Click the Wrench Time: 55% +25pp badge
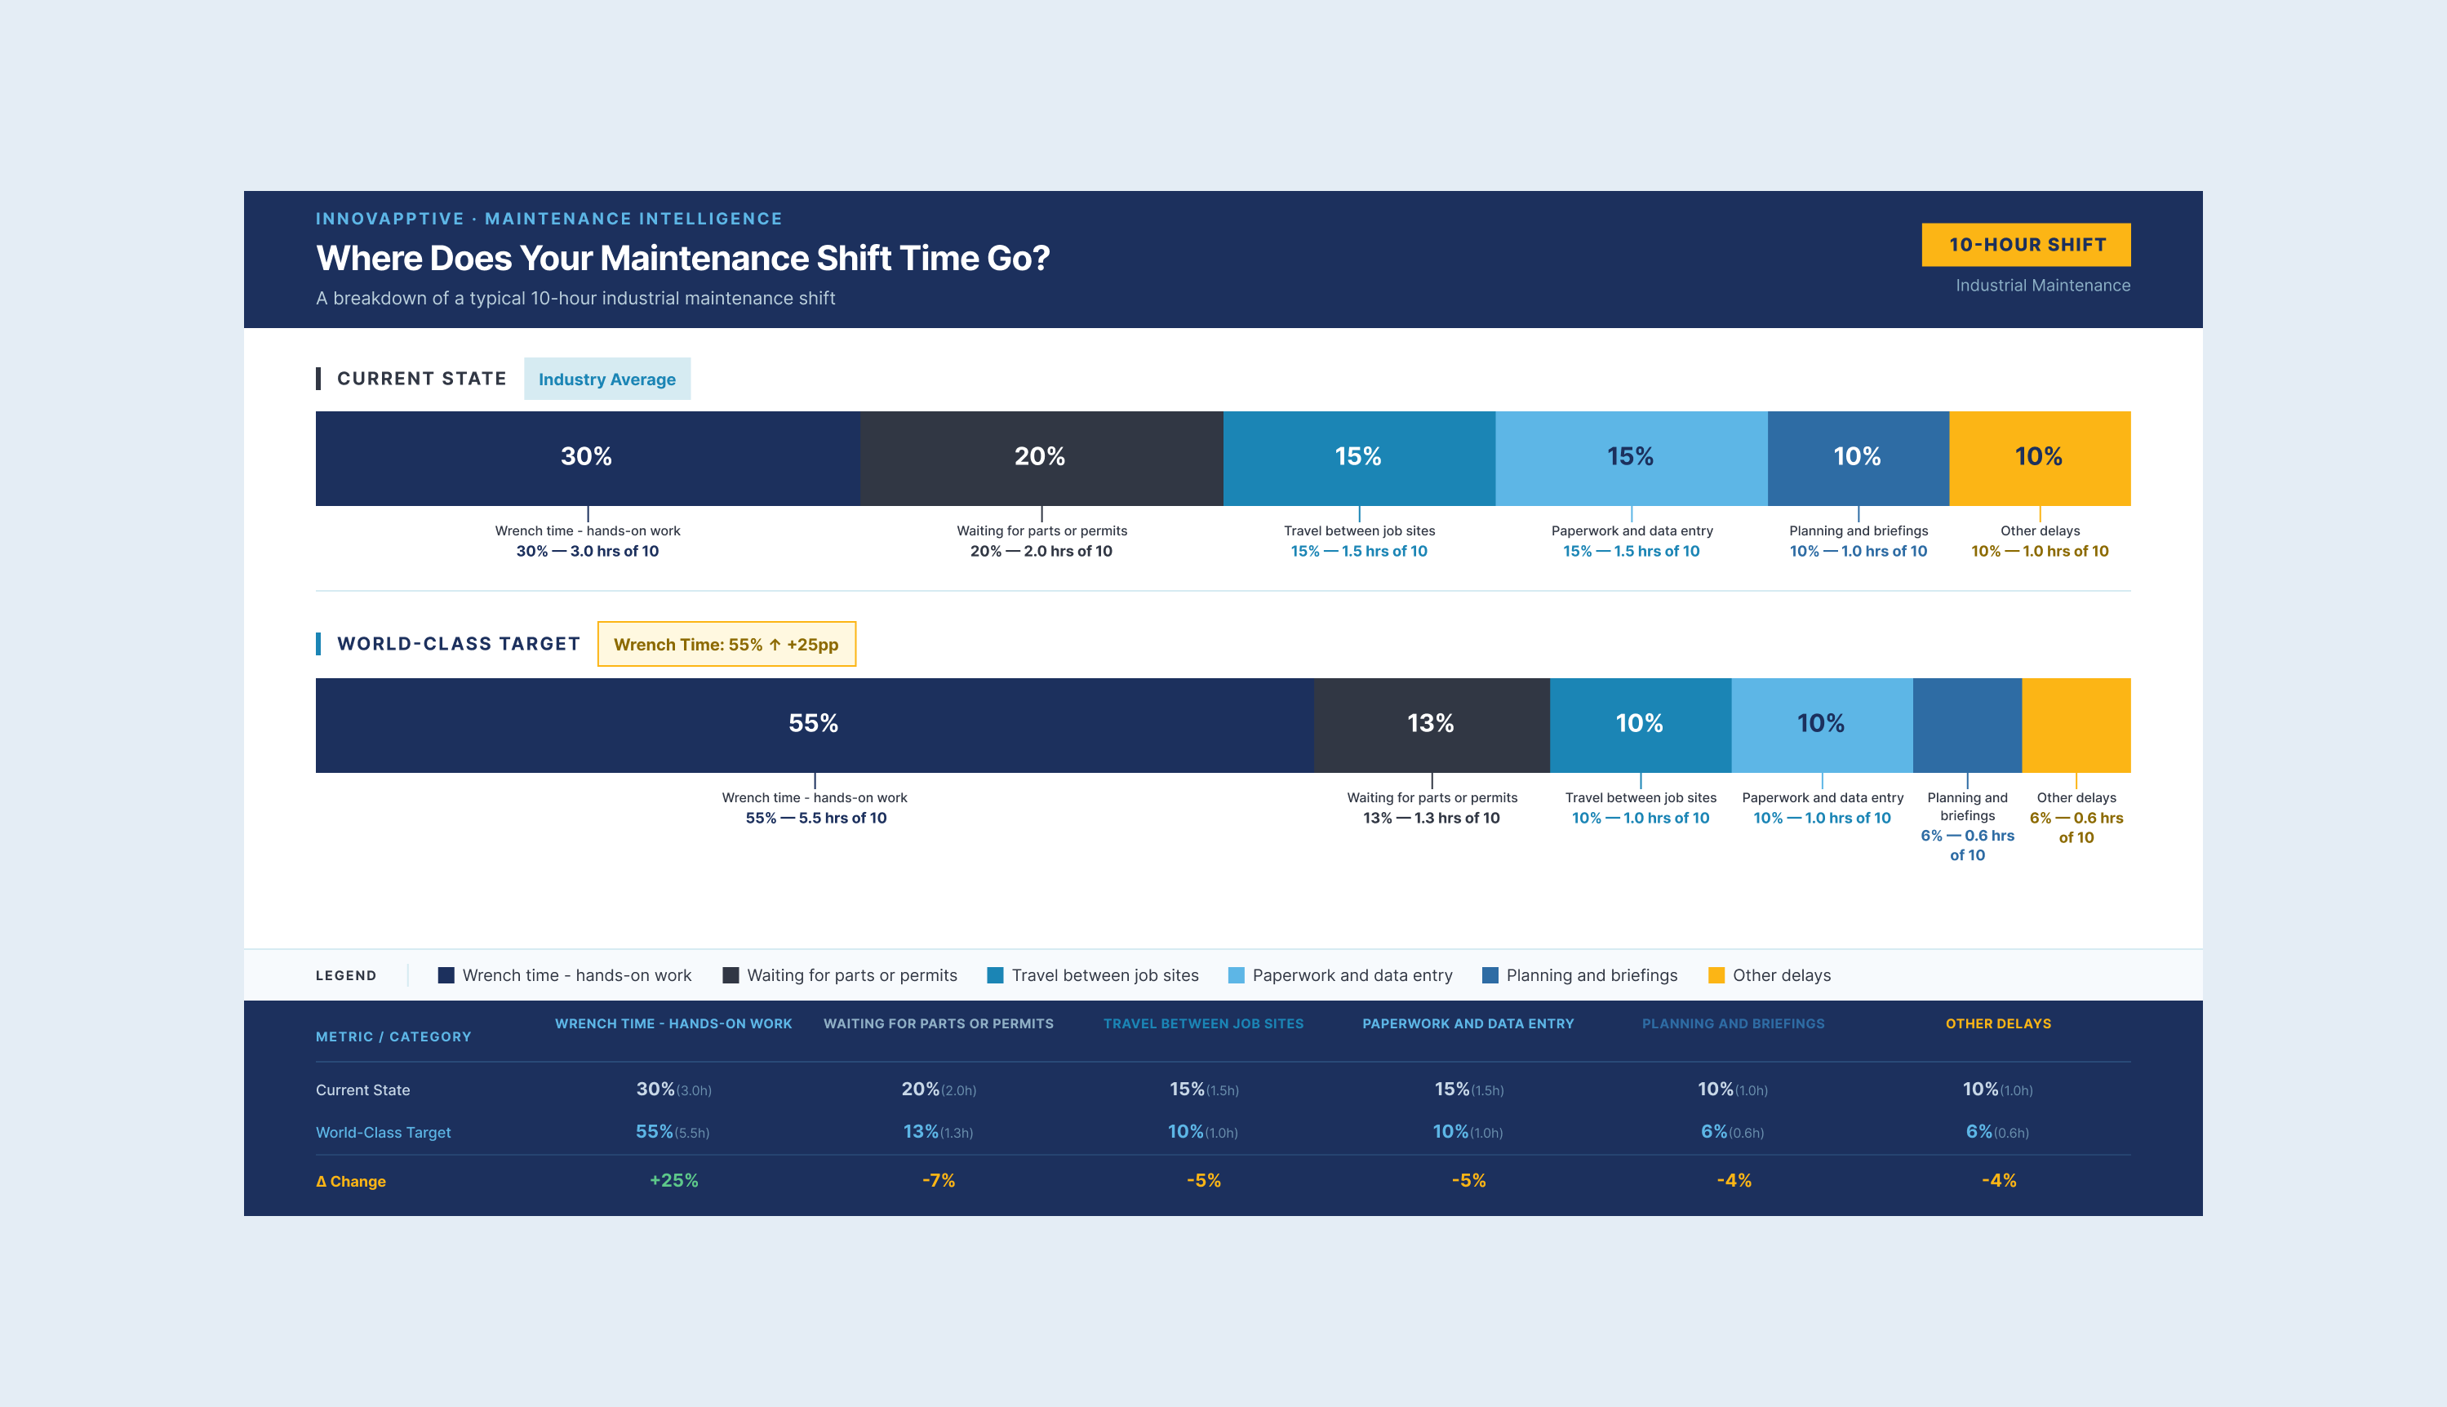The height and width of the screenshot is (1407, 2447). click(x=726, y=644)
